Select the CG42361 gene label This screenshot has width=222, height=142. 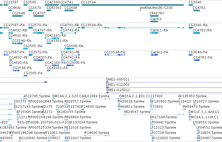[54, 8]
